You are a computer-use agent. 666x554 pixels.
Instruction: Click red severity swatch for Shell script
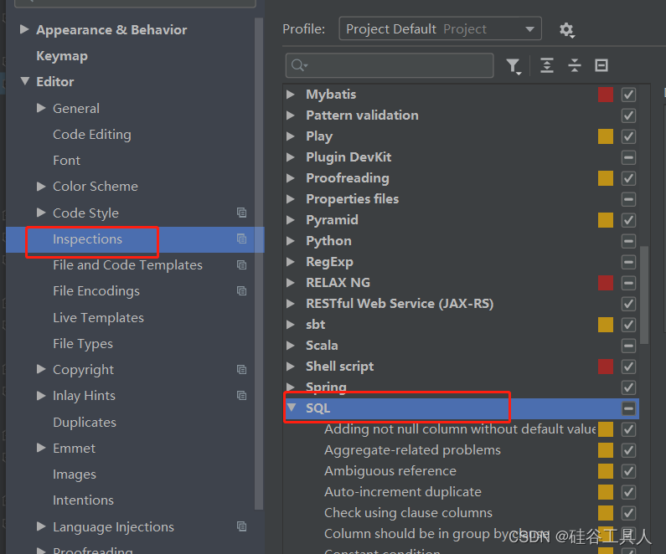point(605,367)
